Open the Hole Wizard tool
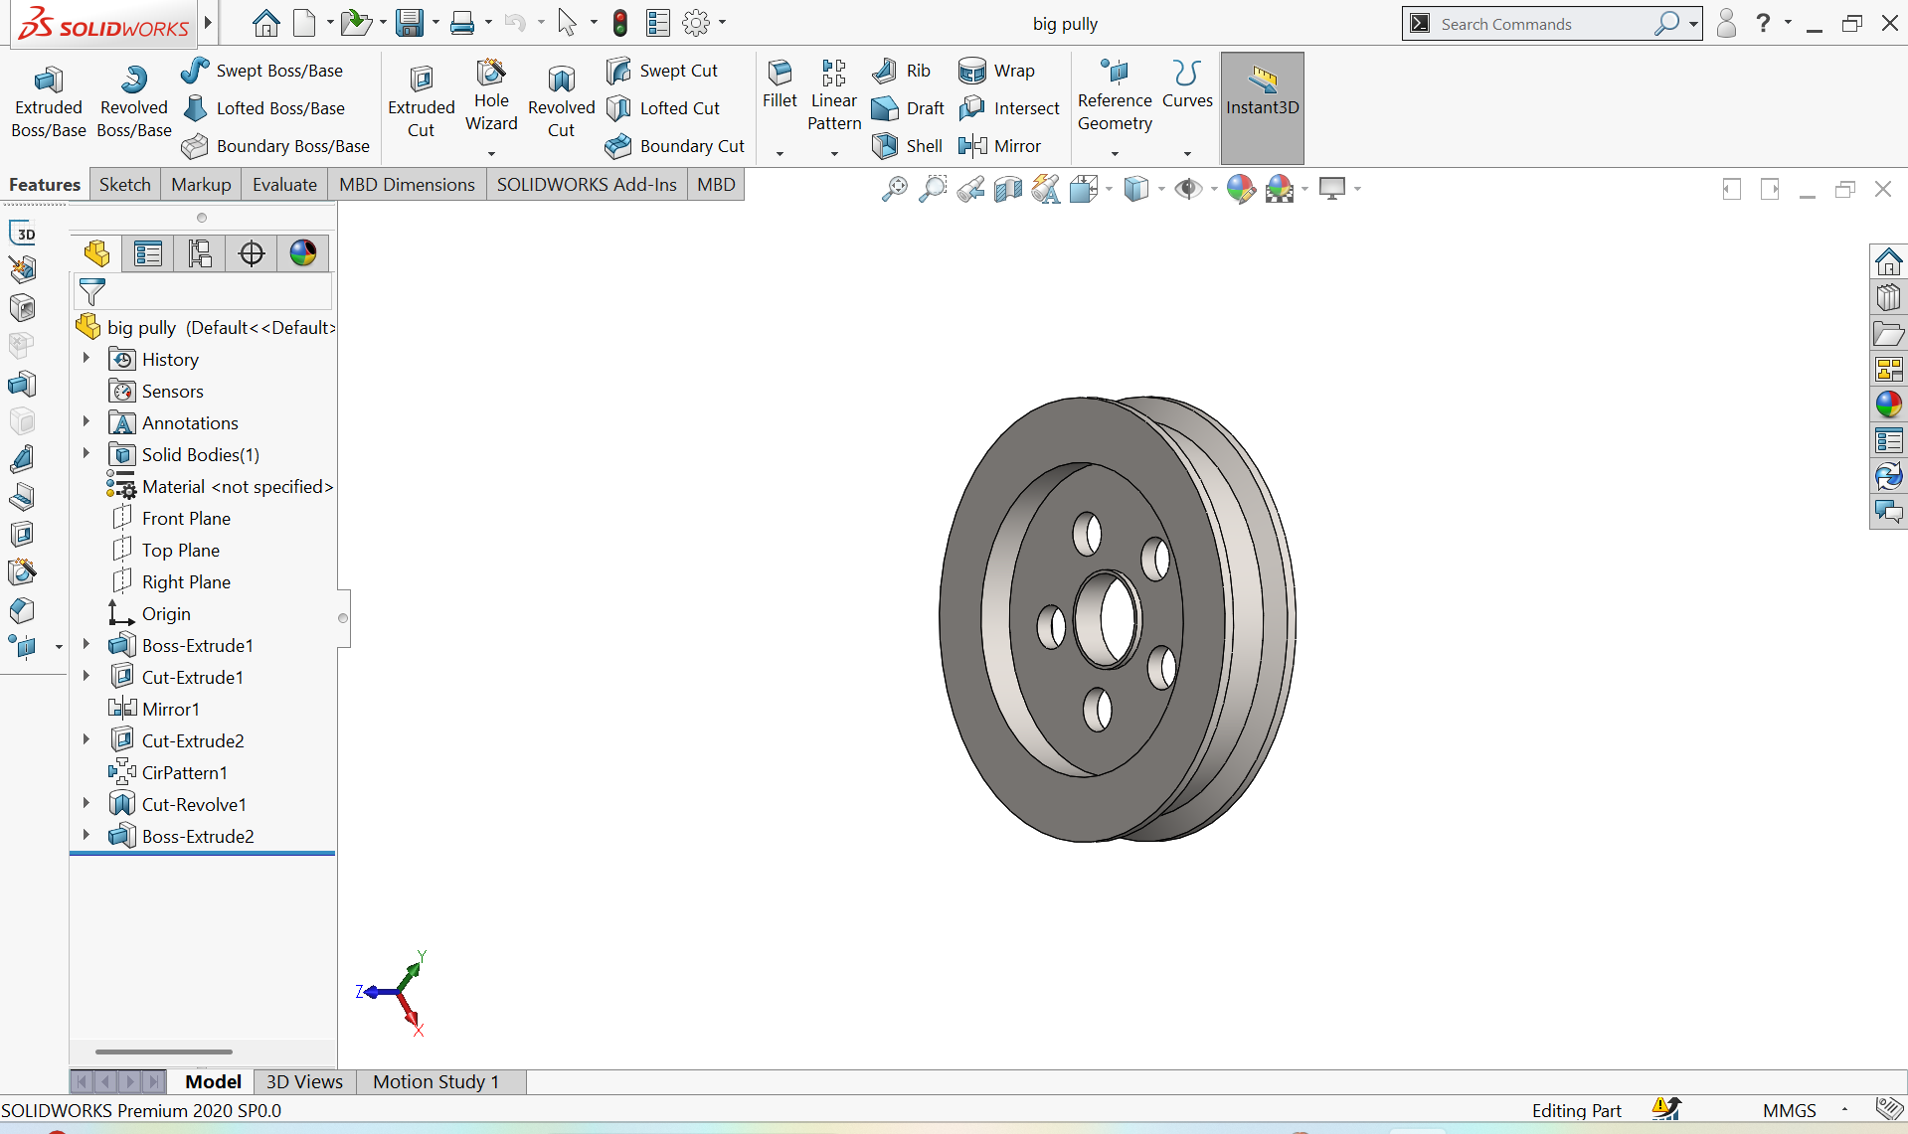The width and height of the screenshot is (1908, 1134). [491, 96]
